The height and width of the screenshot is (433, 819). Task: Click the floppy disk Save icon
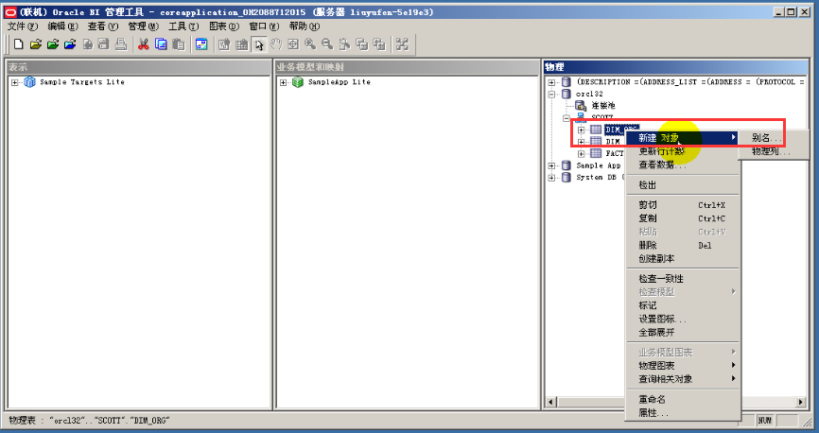pyautogui.click(x=104, y=44)
